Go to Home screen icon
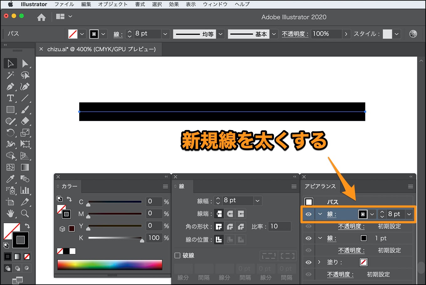The width and height of the screenshot is (426, 285). click(41, 17)
